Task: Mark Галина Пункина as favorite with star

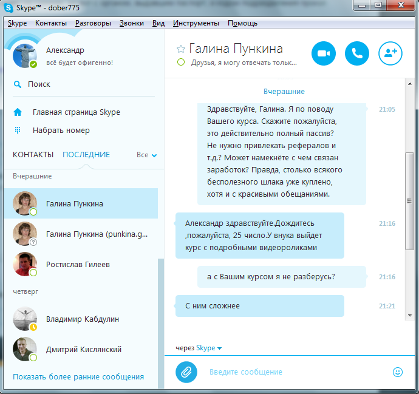Action: (181, 49)
